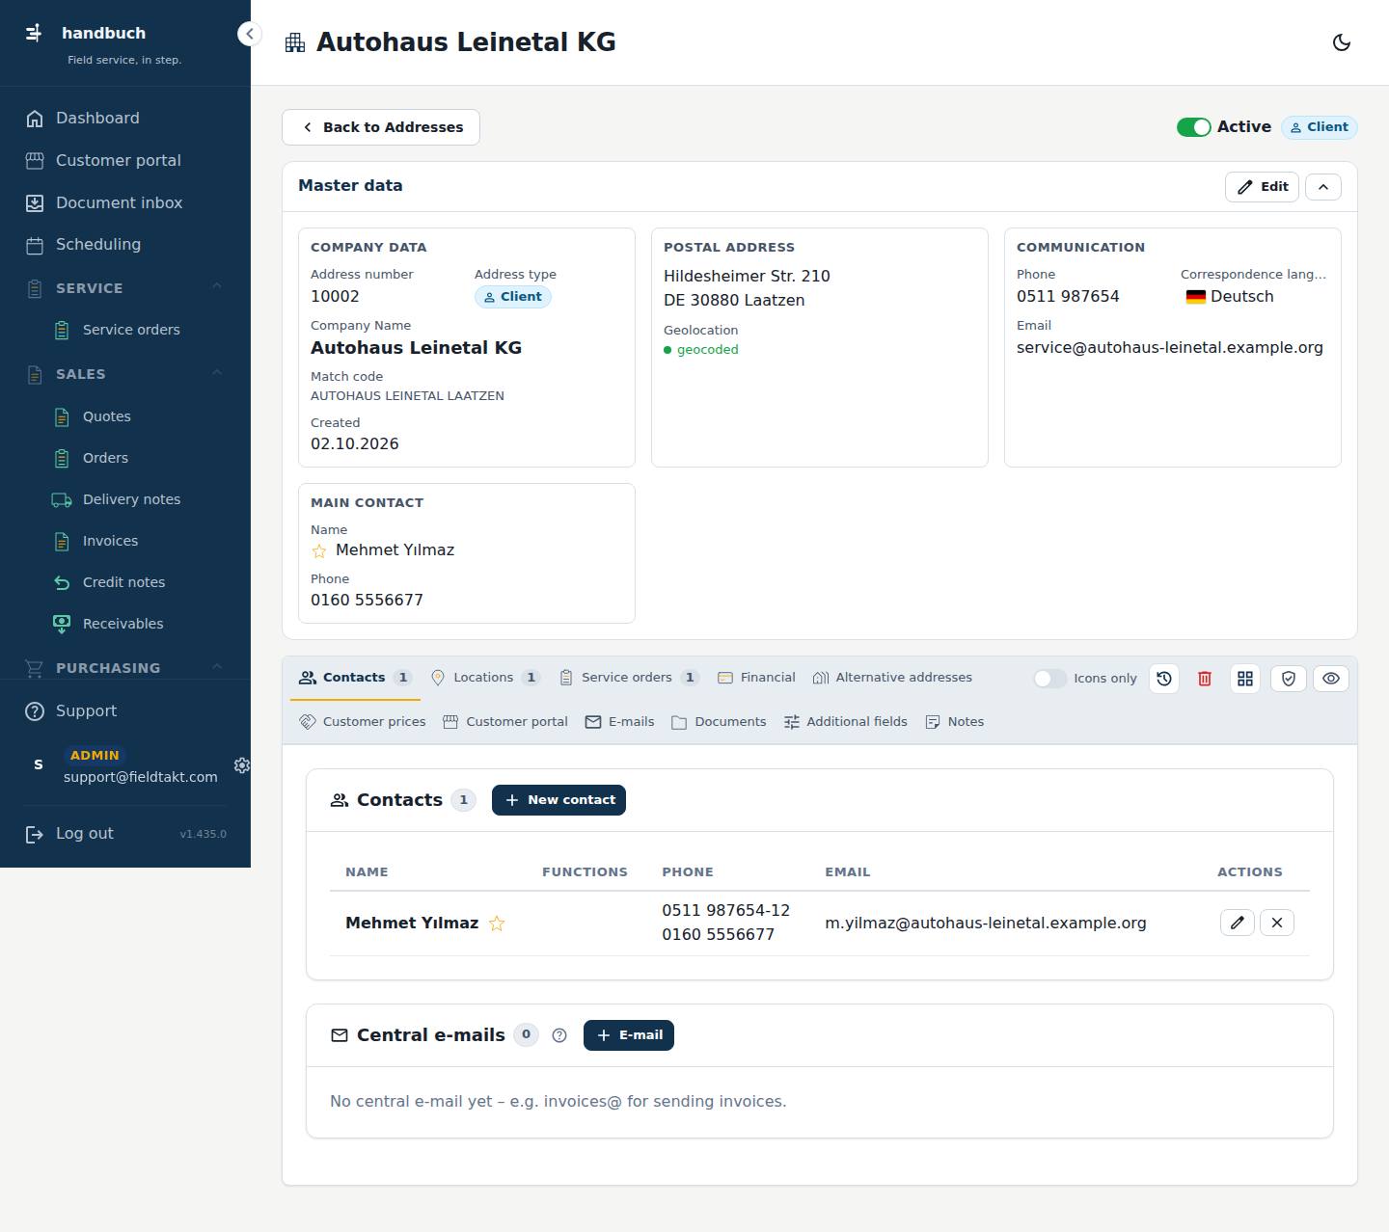Switch to the Locations tab
1389x1232 pixels.
point(484,678)
